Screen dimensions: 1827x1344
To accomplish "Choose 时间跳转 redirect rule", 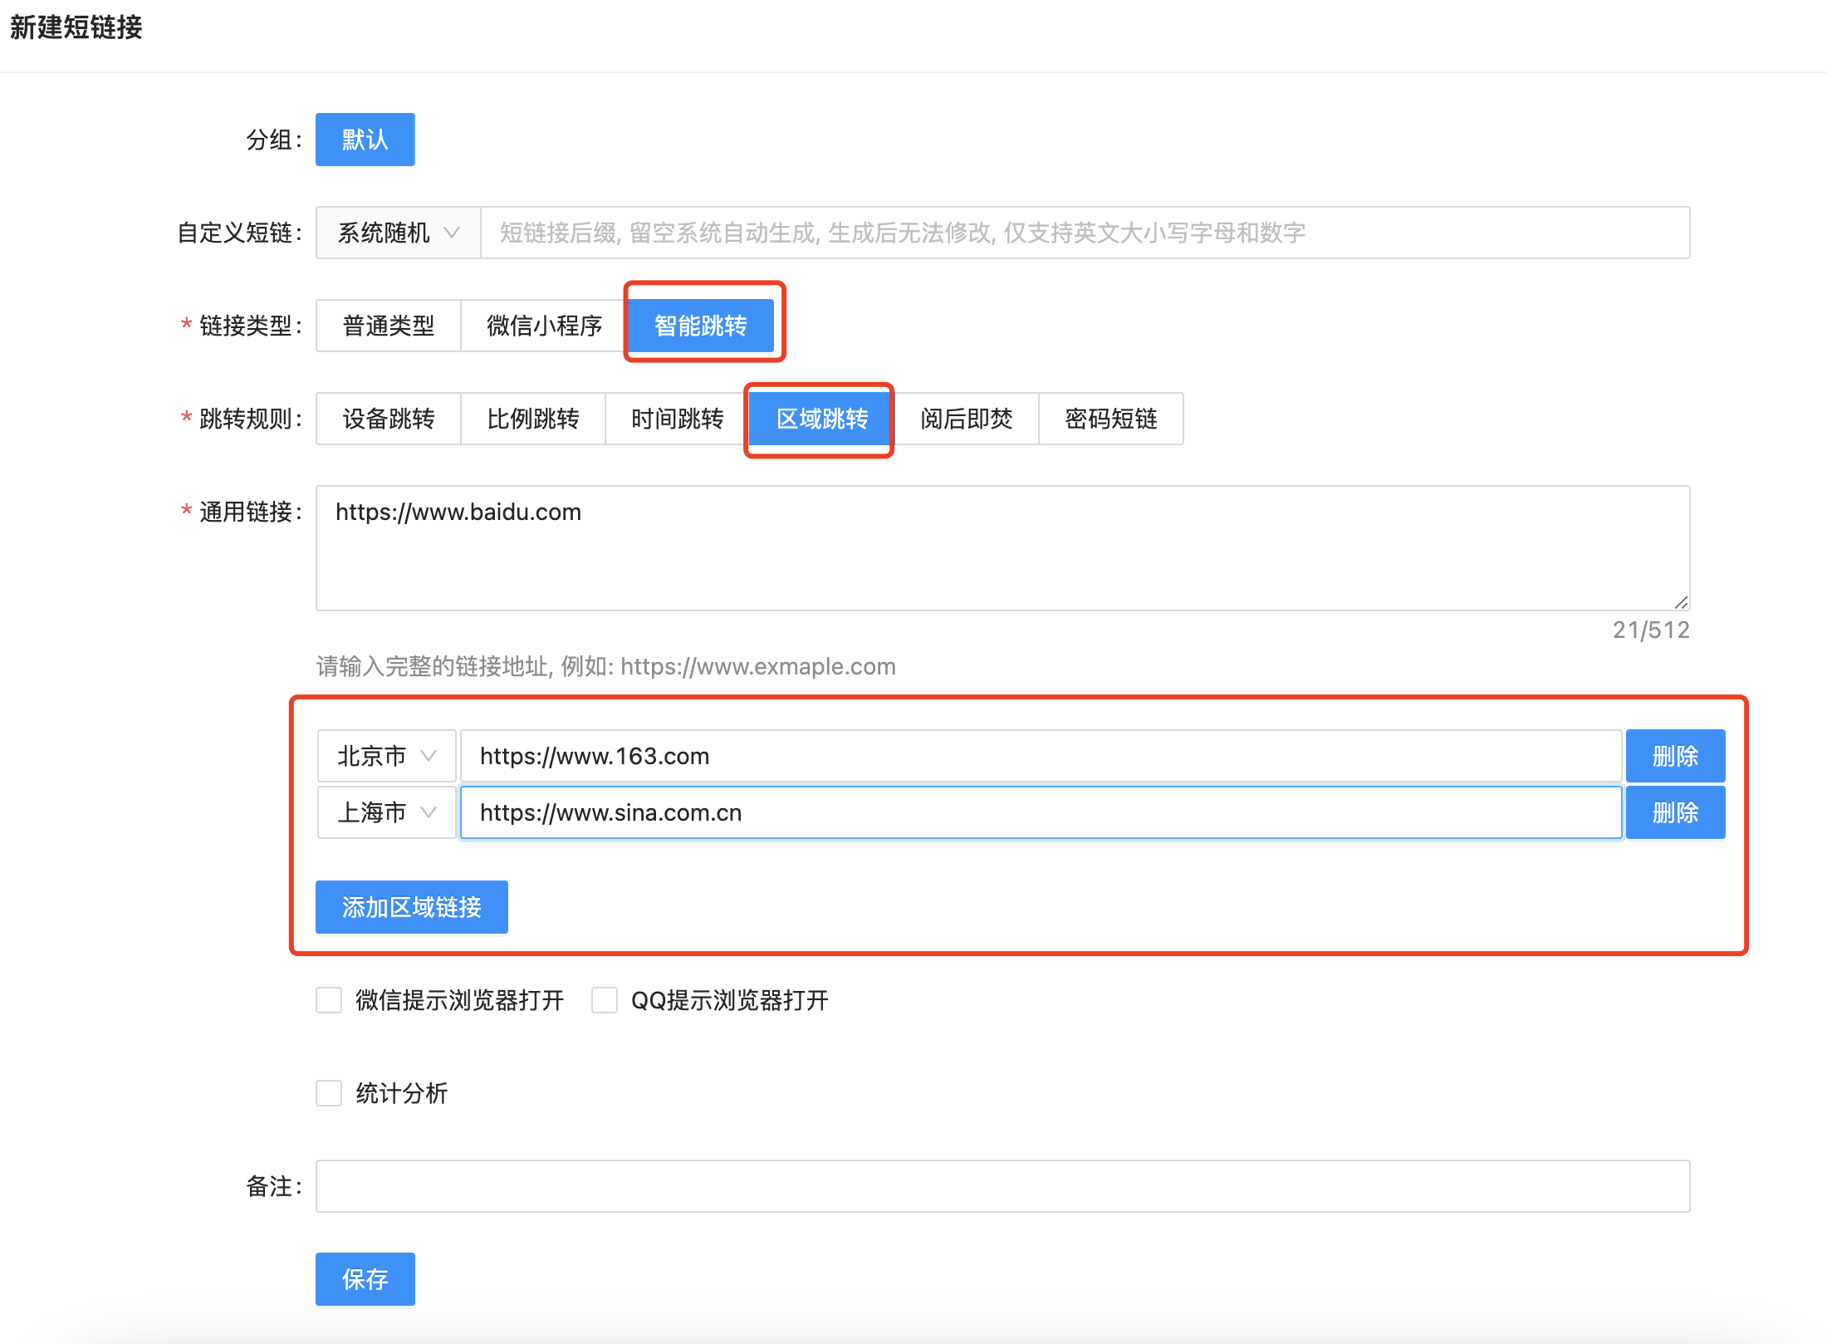I will point(677,419).
